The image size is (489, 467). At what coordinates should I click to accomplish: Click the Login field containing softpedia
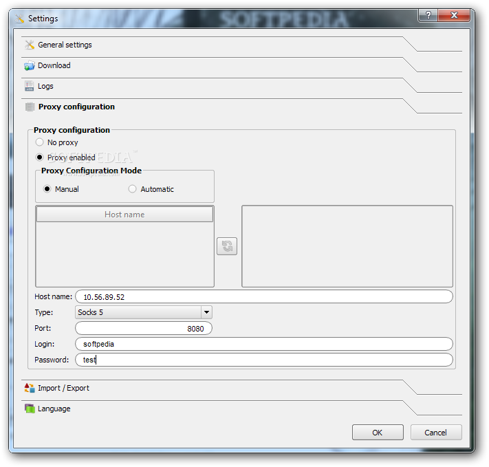pyautogui.click(x=264, y=344)
